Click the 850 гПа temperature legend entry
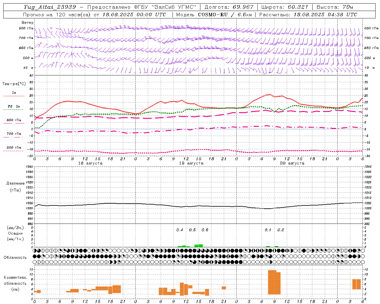The width and height of the screenshot is (380, 304). pyautogui.click(x=14, y=120)
